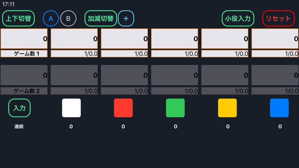Tap the red color square
The image size is (299, 168).
[123, 108]
